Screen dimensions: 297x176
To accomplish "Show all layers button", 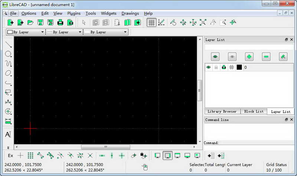I will pos(215,57).
